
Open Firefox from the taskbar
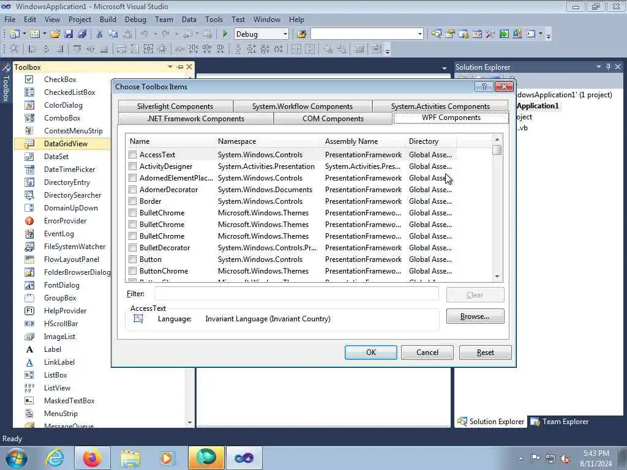(x=92, y=458)
